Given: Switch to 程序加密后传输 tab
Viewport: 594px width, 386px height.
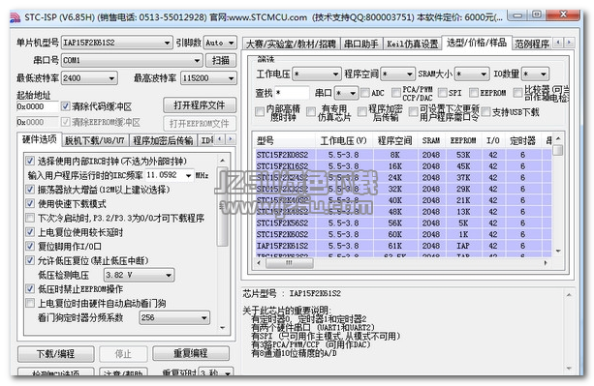Looking at the screenshot, I should [163, 140].
